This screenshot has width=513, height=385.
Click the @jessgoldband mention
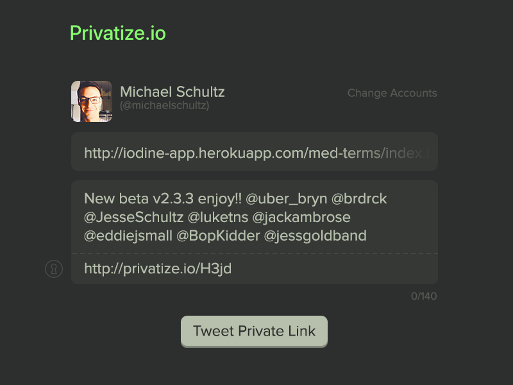(317, 235)
